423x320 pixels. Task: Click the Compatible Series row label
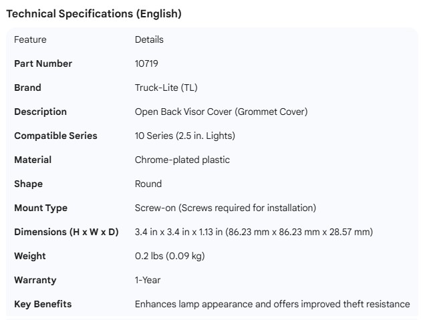click(55, 136)
